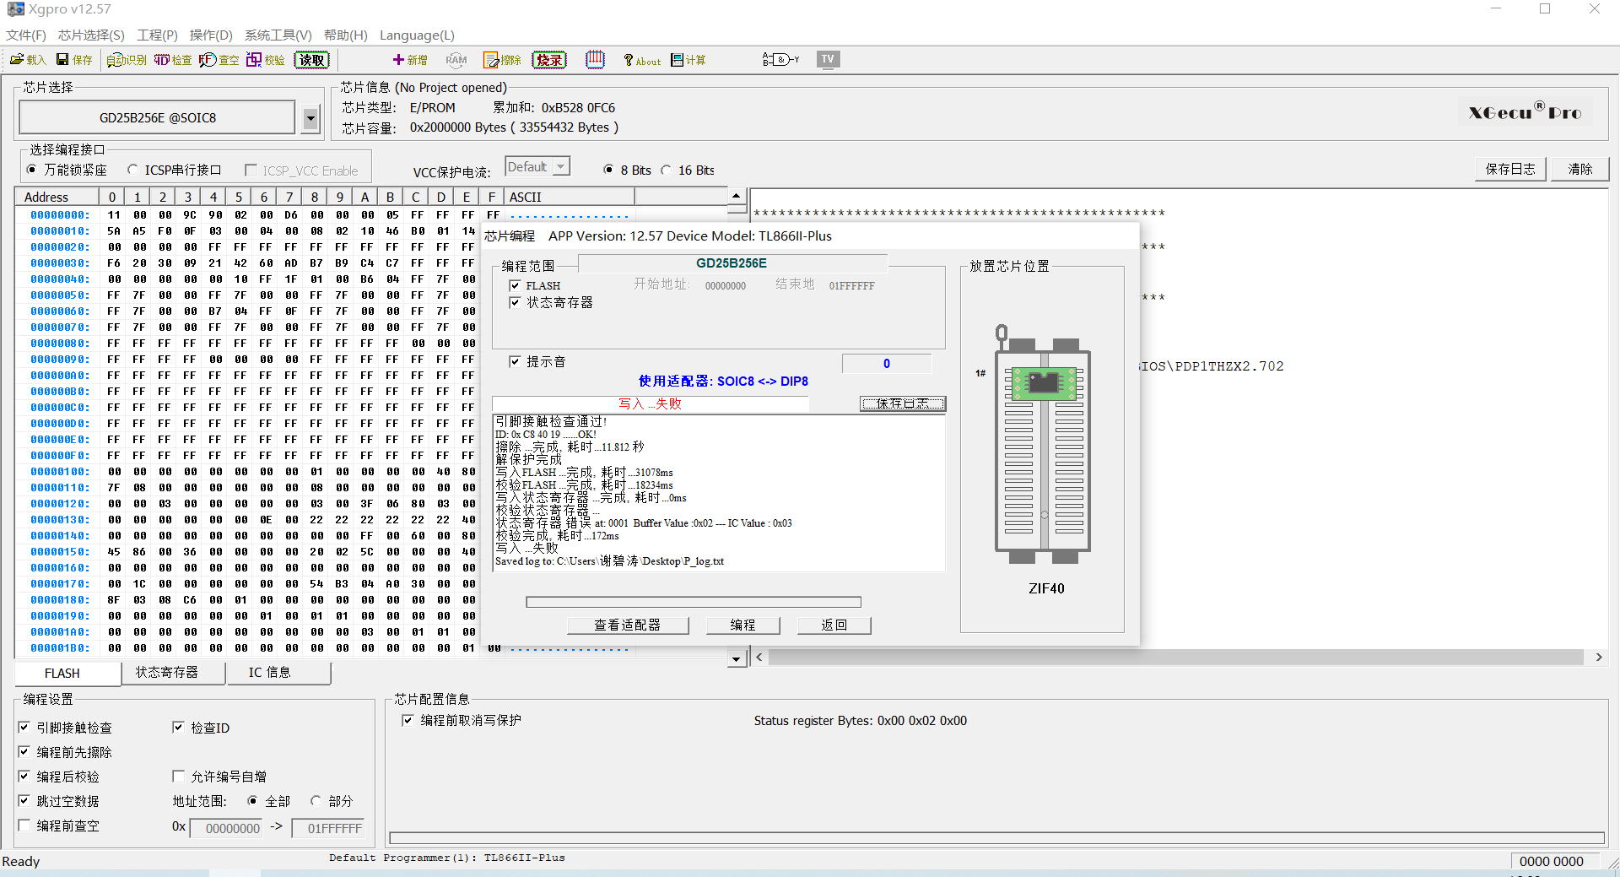The image size is (1620, 877).
Task: Uncheck the 提示音 checkbox in dialog
Action: coord(515,361)
